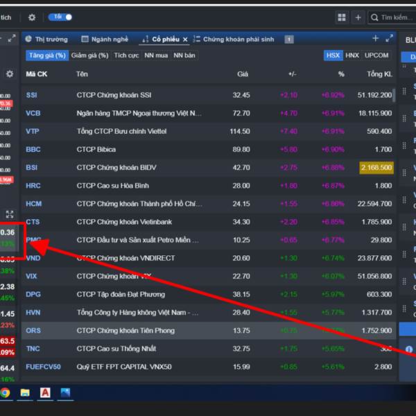
Task: Sort by Giá column header
Action: [243, 74]
